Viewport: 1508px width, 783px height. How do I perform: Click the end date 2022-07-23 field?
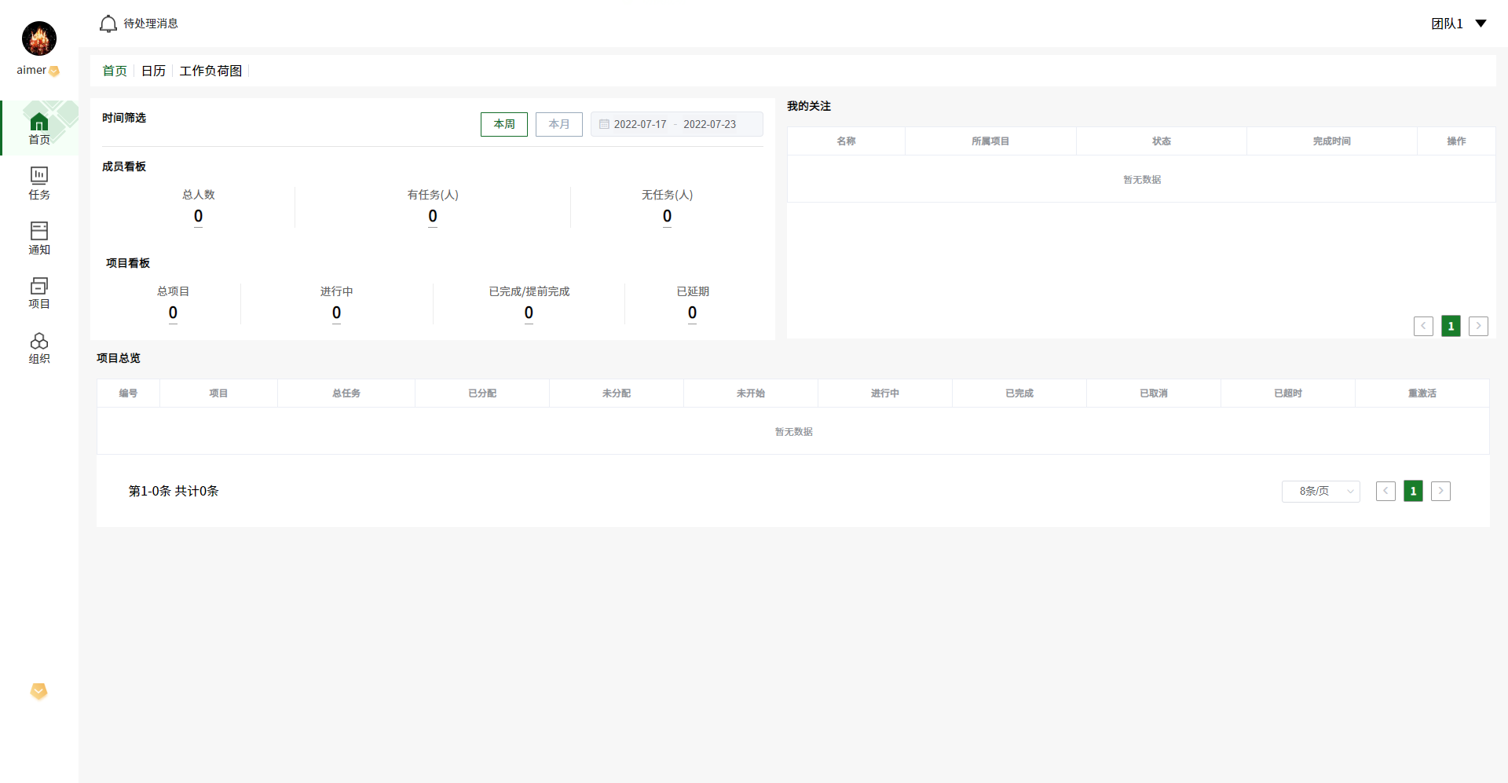pyautogui.click(x=709, y=124)
